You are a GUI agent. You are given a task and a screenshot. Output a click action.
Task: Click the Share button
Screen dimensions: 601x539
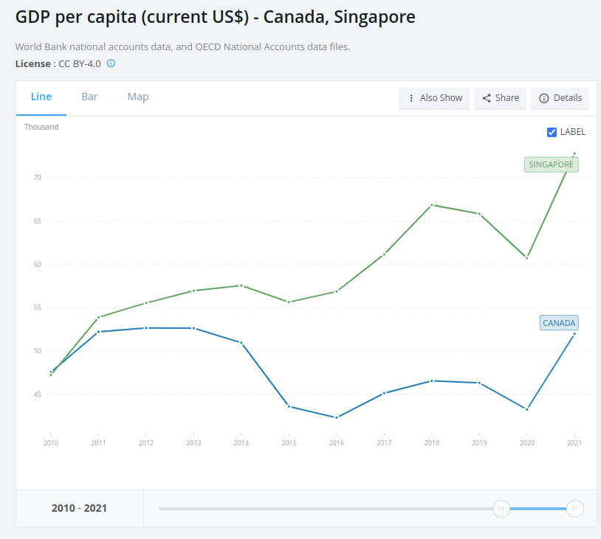click(500, 98)
